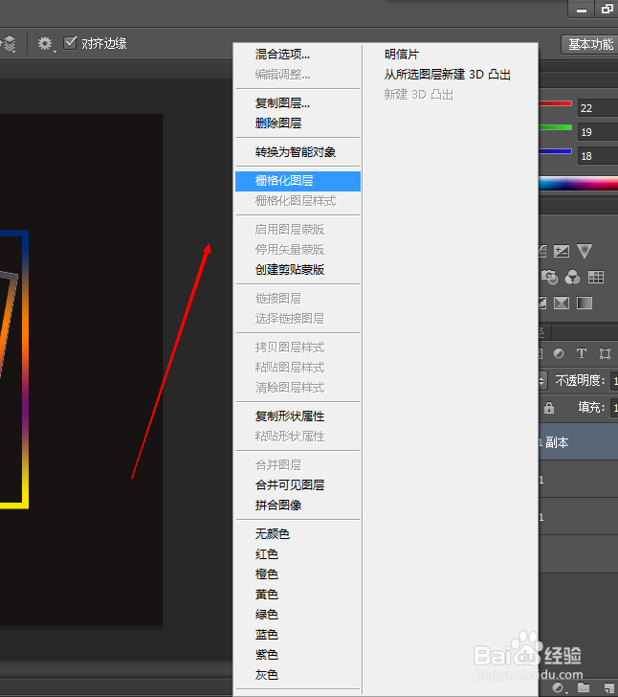Open the blend mode dropdown arrows
This screenshot has width=618, height=697.
(x=541, y=380)
